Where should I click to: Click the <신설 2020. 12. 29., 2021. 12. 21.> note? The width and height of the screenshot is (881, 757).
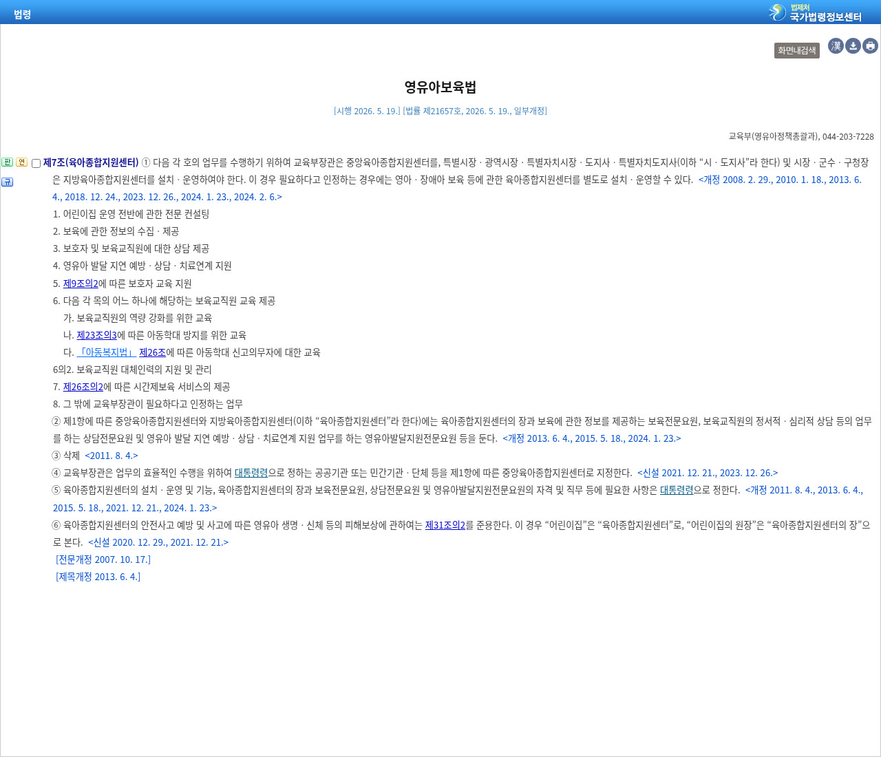click(x=158, y=542)
